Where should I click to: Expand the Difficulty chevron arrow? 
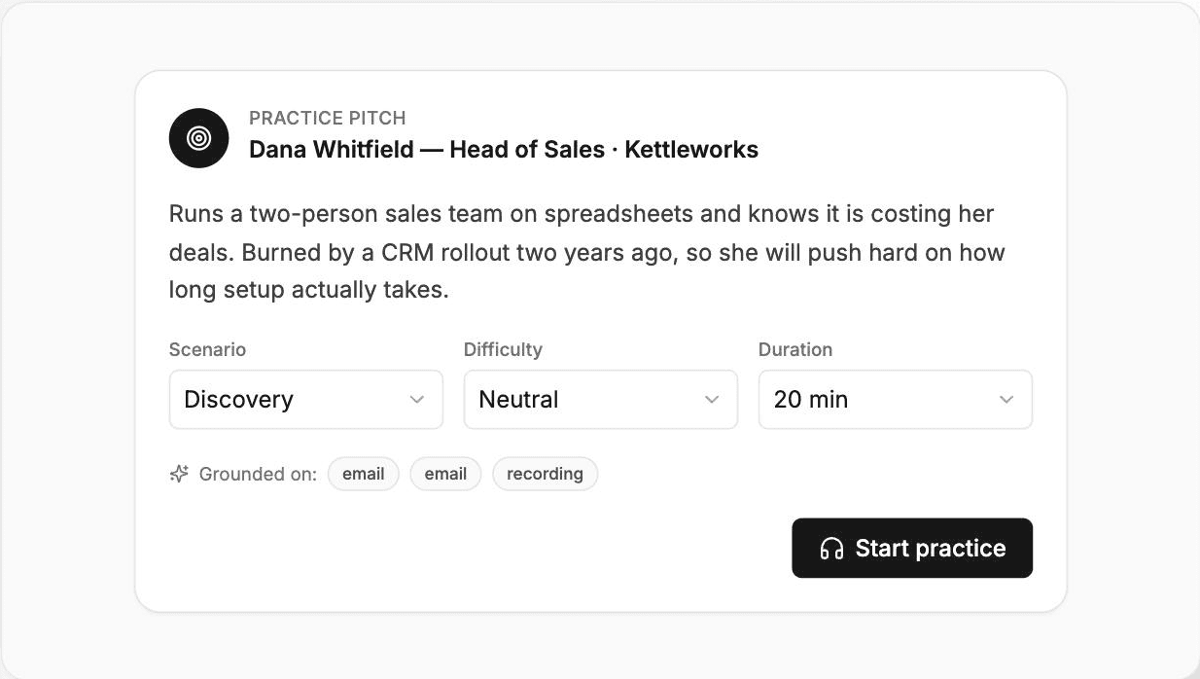712,399
